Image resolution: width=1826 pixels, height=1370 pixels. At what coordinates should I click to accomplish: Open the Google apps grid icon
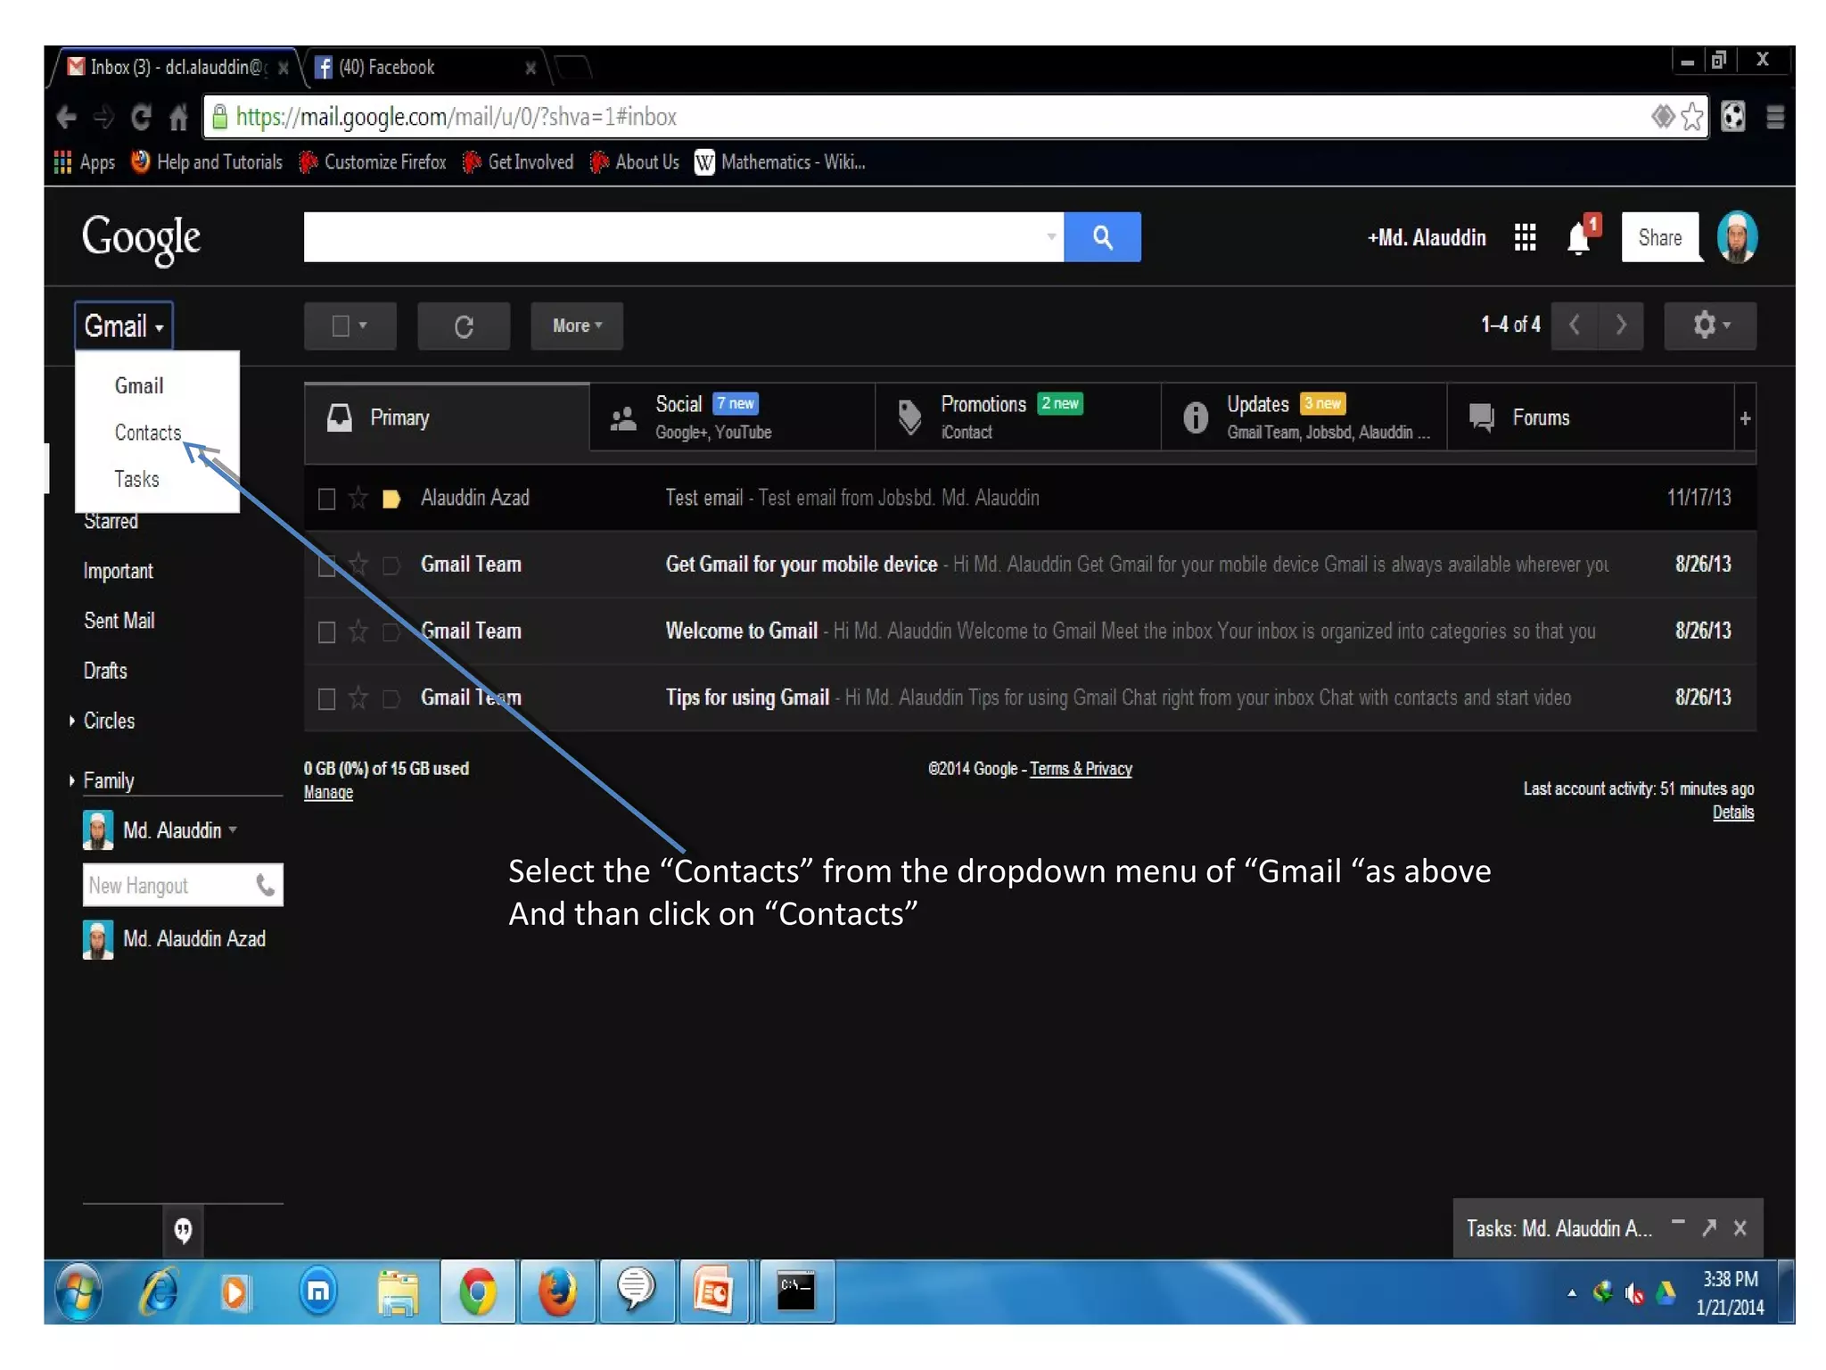click(1525, 237)
